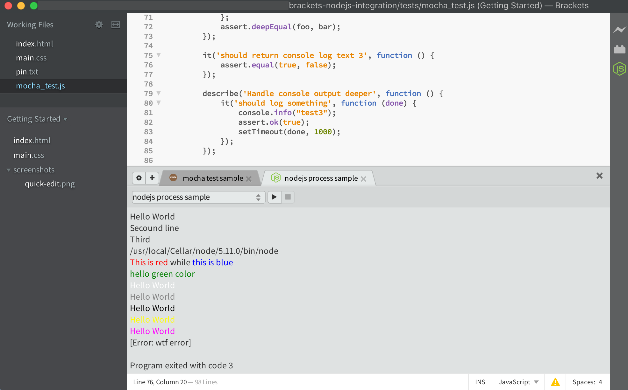Open the Live Preview lightning icon

click(x=619, y=30)
